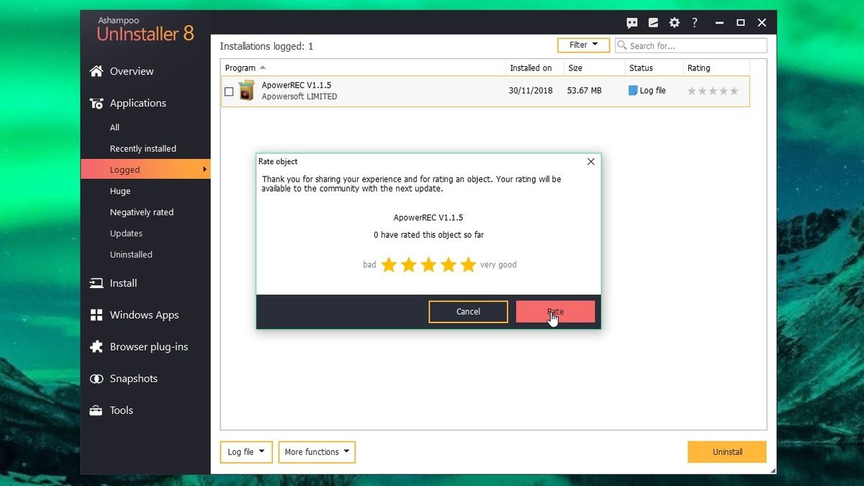Select Negatively rated in sidebar
The height and width of the screenshot is (486, 864).
[x=142, y=212]
